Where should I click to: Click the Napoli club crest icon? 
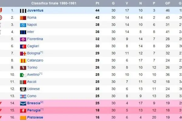point(23,25)
